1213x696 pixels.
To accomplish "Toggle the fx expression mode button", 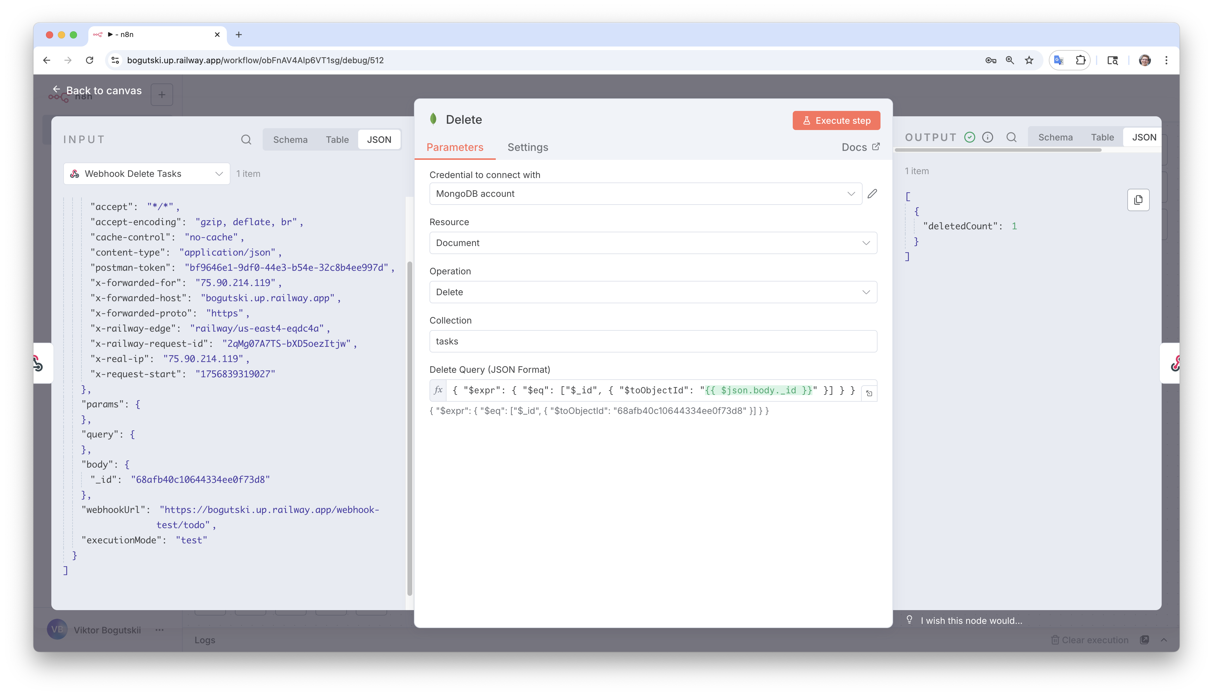I will [x=438, y=391].
